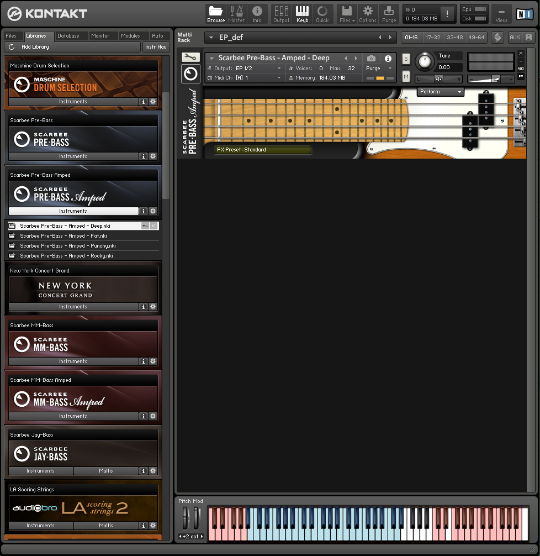Show rack page 17-32
This screenshot has height=556, width=540.
pos(433,37)
